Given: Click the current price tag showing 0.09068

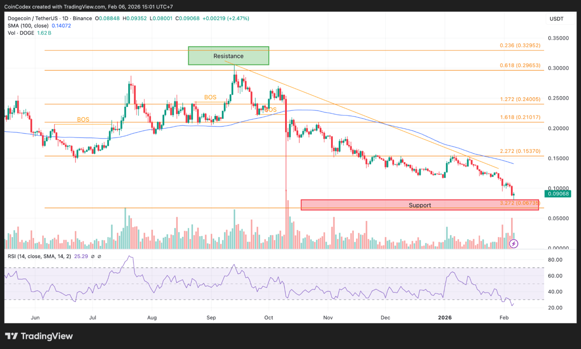Looking at the screenshot, I should coord(558,194).
